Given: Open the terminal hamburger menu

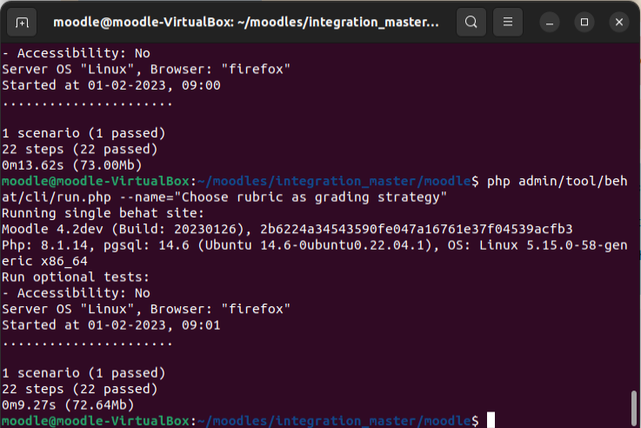Looking at the screenshot, I should (x=508, y=22).
